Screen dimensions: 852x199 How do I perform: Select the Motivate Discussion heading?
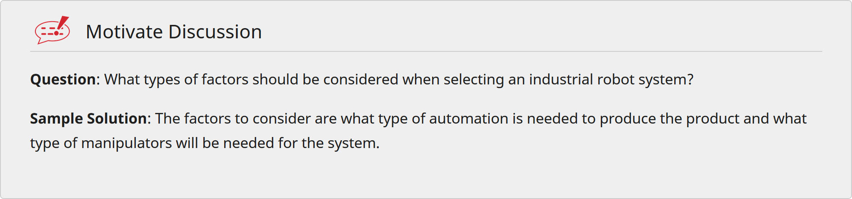click(174, 32)
